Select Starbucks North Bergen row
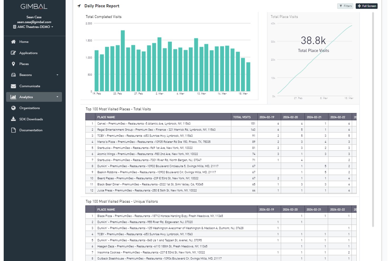Image resolution: width=391 pixels, height=261 pixels. 221,160
